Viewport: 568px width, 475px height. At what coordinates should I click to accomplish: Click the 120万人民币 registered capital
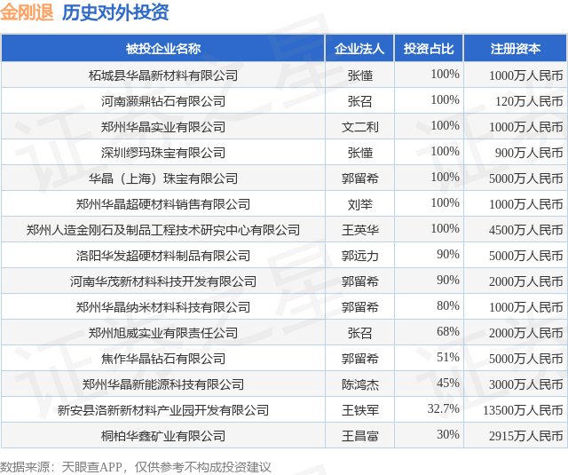click(x=529, y=101)
